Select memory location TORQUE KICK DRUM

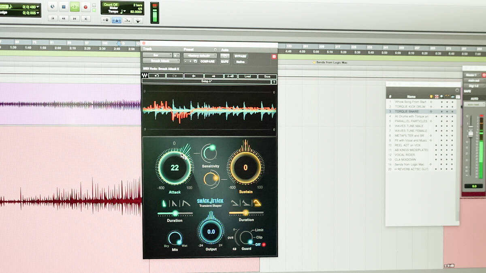pos(410,106)
